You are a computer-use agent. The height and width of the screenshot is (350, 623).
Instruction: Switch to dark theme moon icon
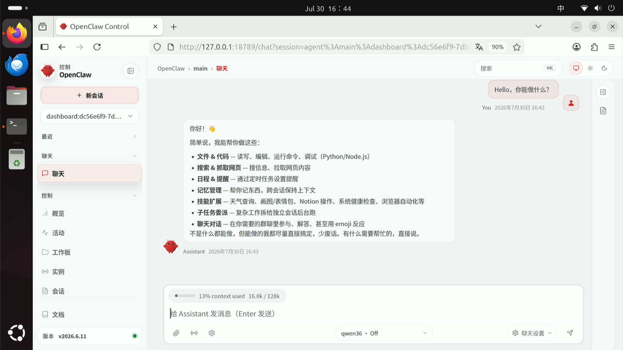(x=604, y=68)
